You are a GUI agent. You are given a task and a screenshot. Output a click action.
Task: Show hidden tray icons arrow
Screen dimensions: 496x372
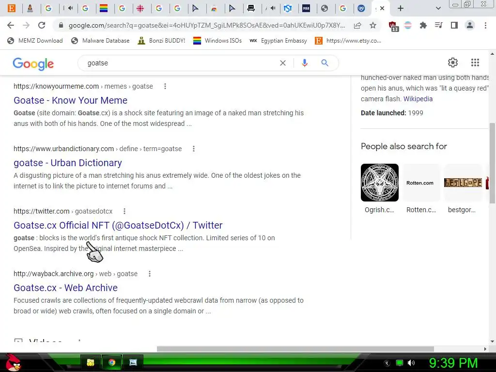(x=387, y=363)
